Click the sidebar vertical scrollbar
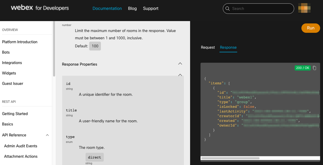The width and height of the screenshot is (323, 165). click(54, 48)
